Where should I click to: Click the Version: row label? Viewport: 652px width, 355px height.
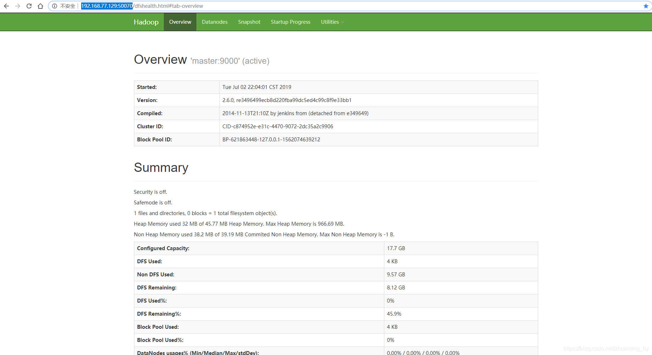[147, 100]
